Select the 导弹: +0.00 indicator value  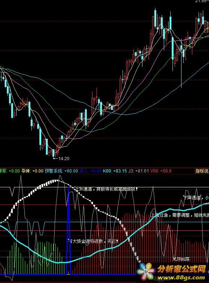click(x=32, y=171)
